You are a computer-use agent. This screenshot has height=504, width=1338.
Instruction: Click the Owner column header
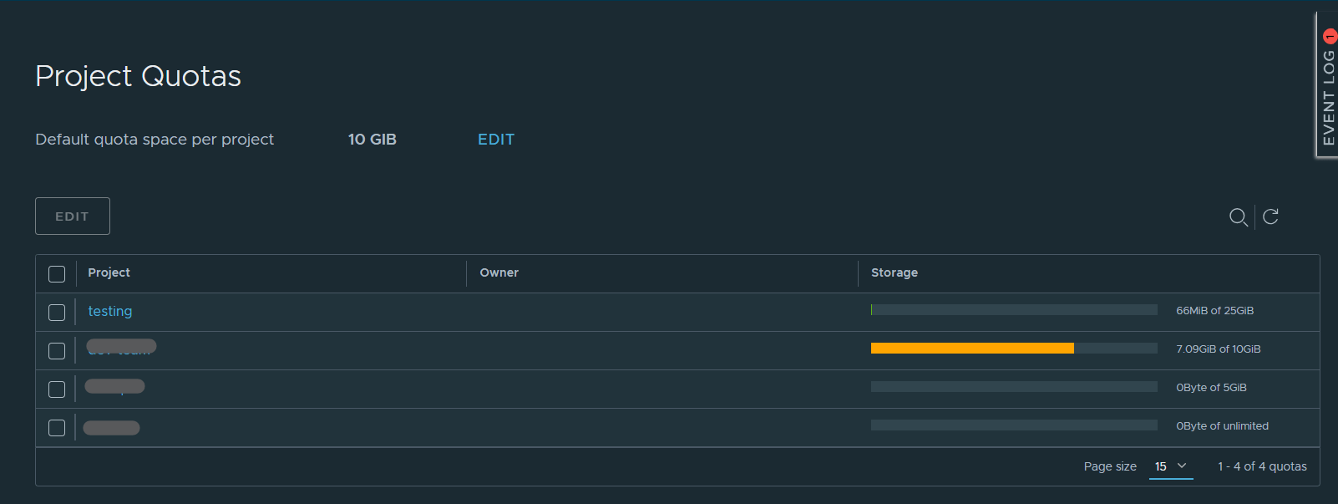(x=499, y=272)
